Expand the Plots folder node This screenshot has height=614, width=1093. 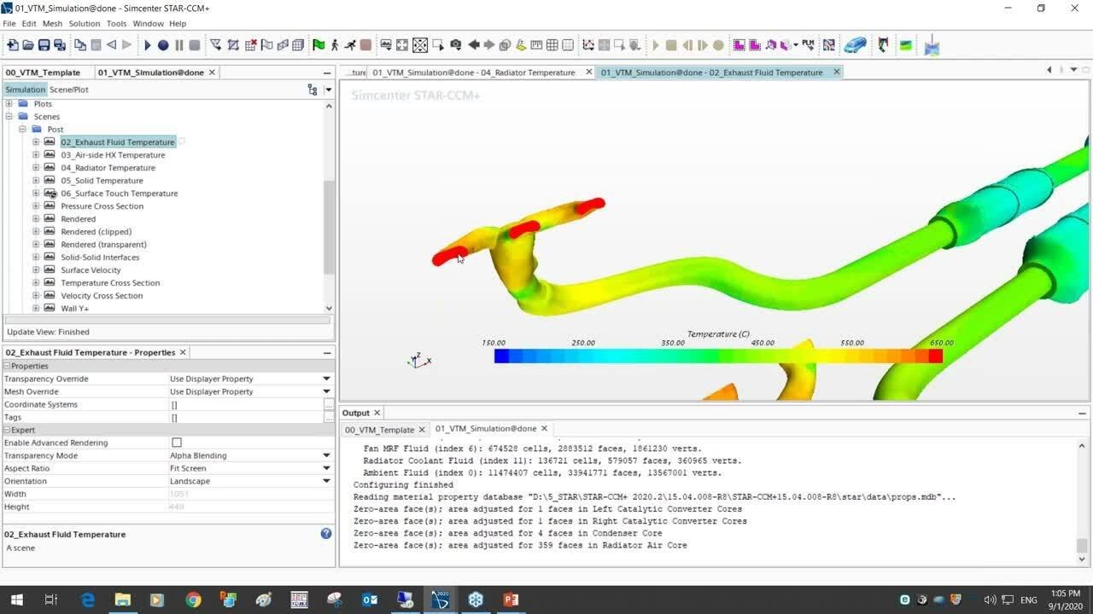click(9, 104)
